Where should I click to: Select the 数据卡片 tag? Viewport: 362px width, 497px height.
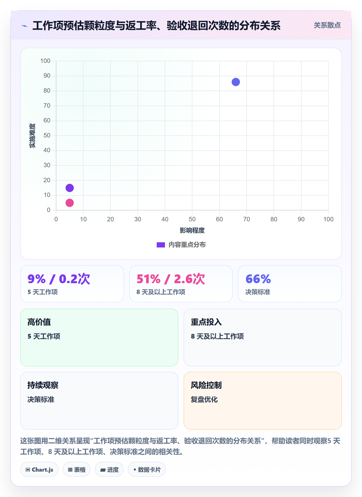click(147, 469)
